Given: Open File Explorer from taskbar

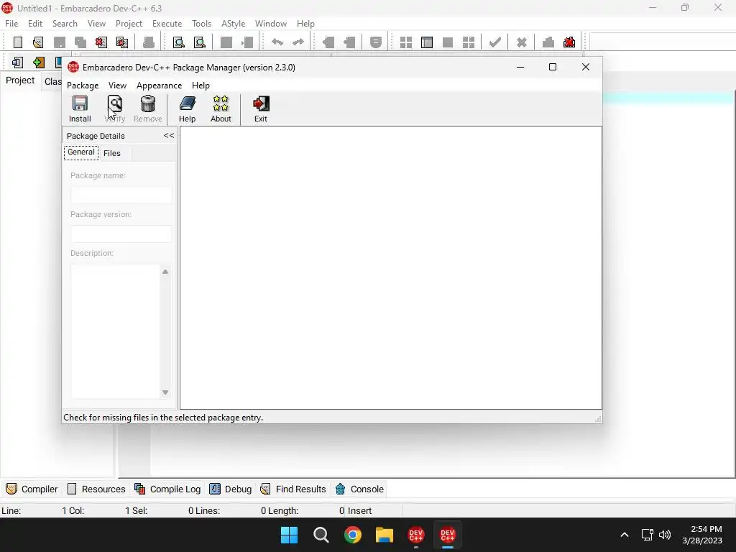Looking at the screenshot, I should (384, 535).
